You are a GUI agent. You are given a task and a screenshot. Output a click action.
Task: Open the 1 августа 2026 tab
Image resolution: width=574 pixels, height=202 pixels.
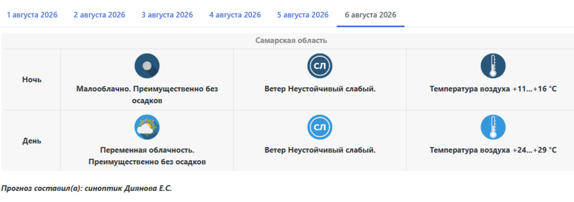tap(32, 15)
